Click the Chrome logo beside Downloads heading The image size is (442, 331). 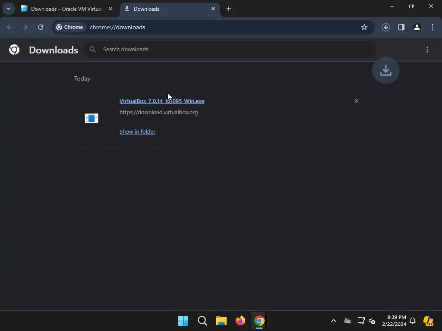coord(14,50)
